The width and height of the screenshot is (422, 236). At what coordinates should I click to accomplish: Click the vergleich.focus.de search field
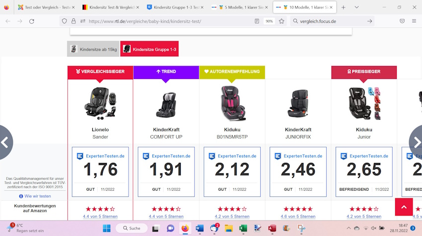[x=331, y=21]
